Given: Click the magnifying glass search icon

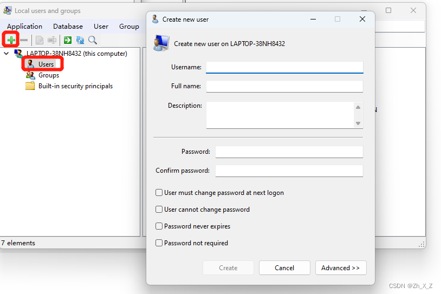Looking at the screenshot, I should (93, 40).
